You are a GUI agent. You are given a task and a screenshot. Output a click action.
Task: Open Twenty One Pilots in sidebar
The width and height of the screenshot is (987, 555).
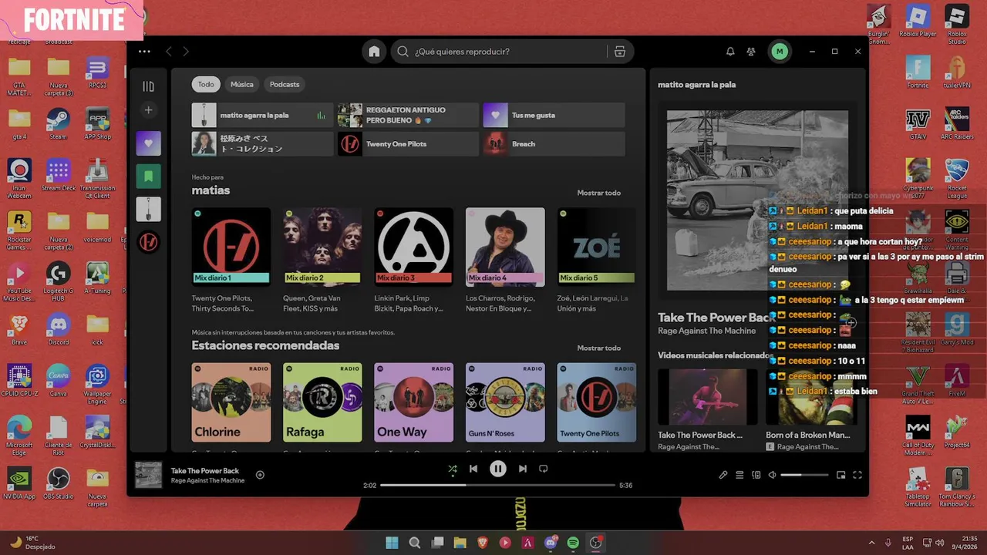pos(149,242)
